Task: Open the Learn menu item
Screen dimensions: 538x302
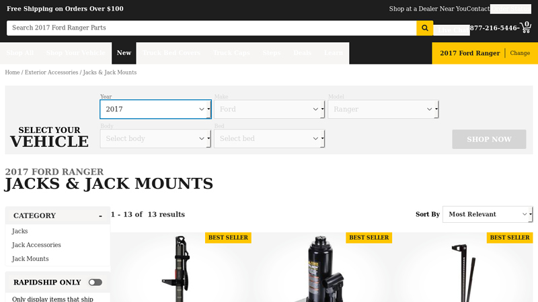Action: point(334,53)
